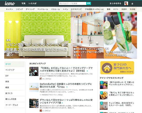Select the 子供部屋(キッズルーム) category
142x113 pixels.
coord(94,9)
